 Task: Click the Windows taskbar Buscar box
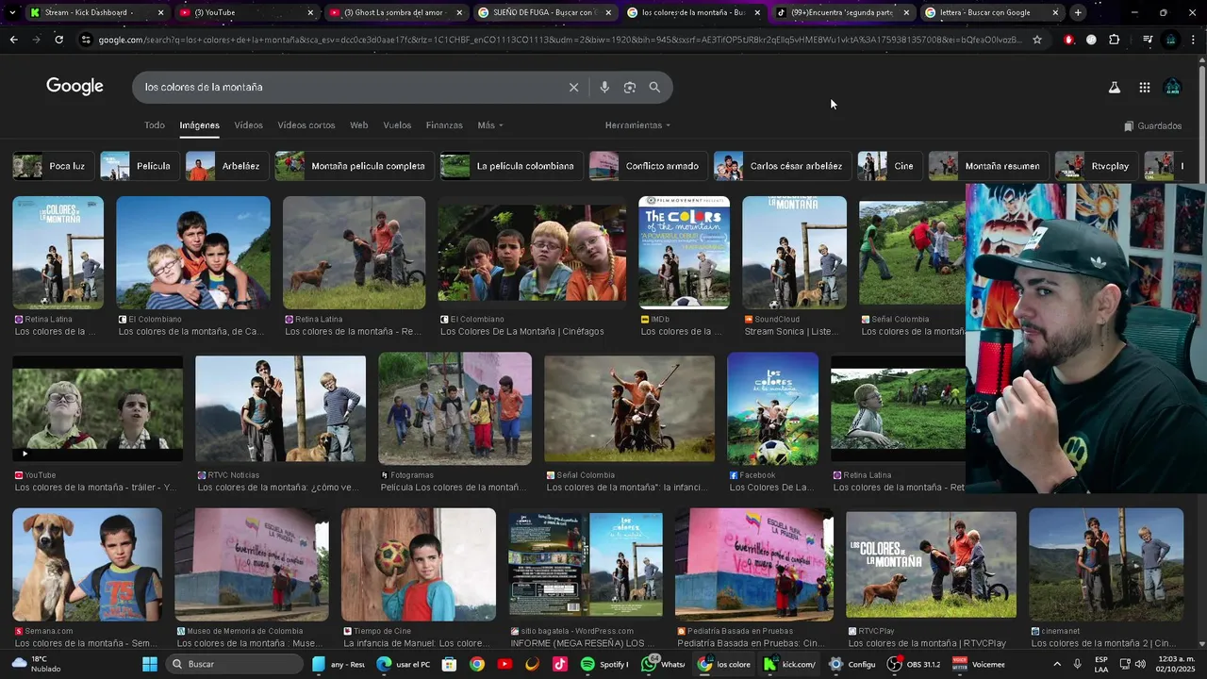(236, 664)
